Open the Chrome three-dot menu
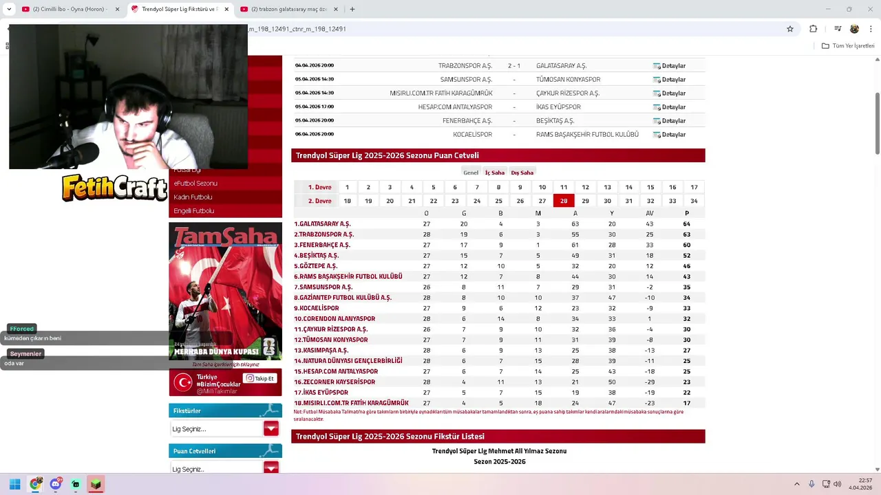Viewport: 881px width, 495px height. [x=871, y=29]
